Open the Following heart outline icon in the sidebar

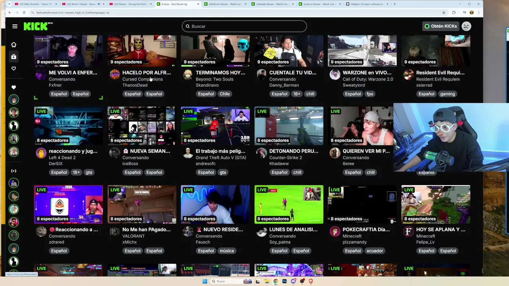[14, 68]
